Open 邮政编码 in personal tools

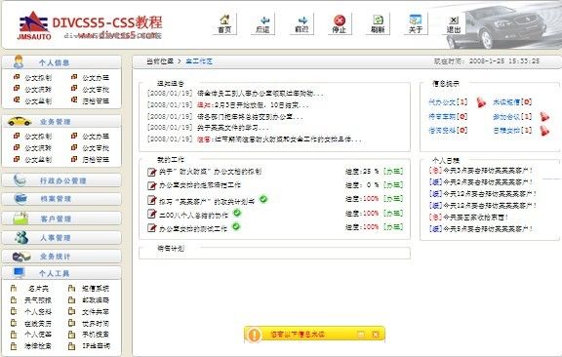click(96, 300)
